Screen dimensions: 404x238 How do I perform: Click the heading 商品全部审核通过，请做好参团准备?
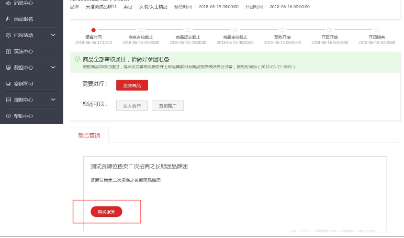pyautogui.click(x=126, y=59)
